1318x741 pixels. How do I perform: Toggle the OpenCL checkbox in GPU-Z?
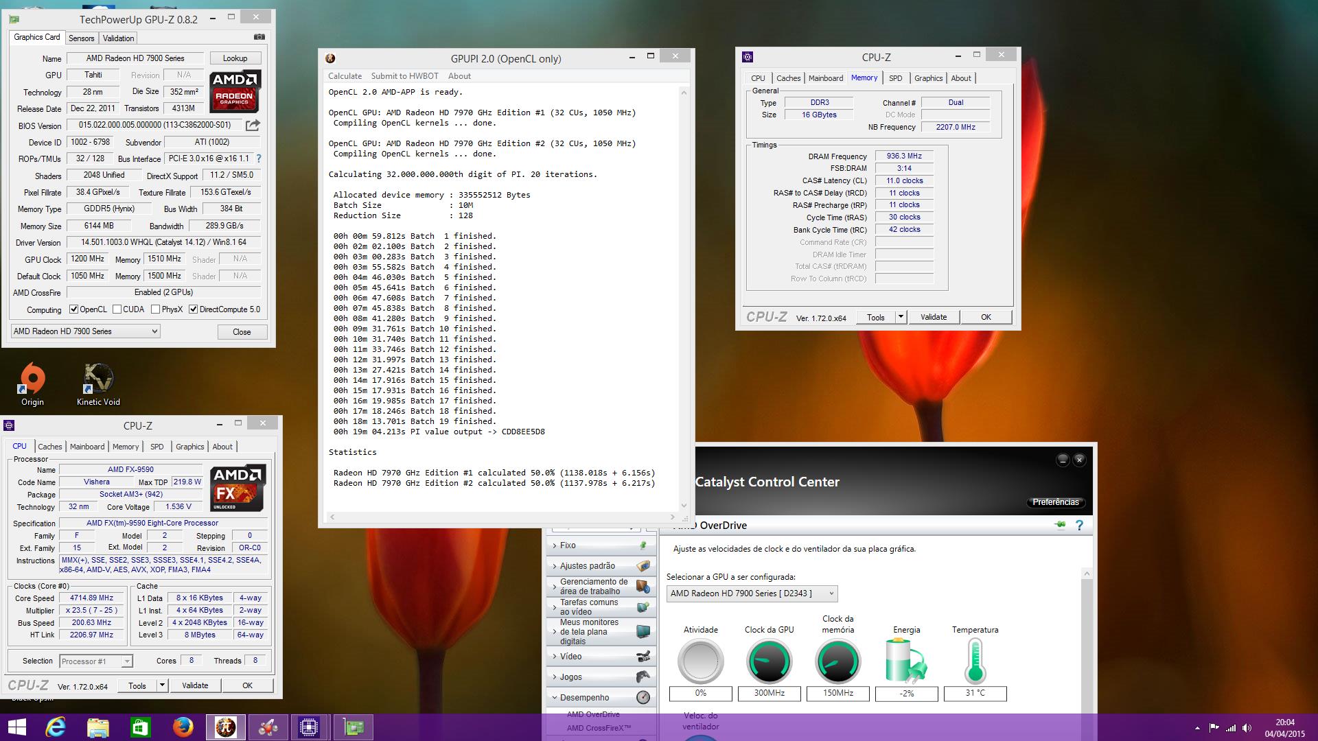click(x=73, y=309)
